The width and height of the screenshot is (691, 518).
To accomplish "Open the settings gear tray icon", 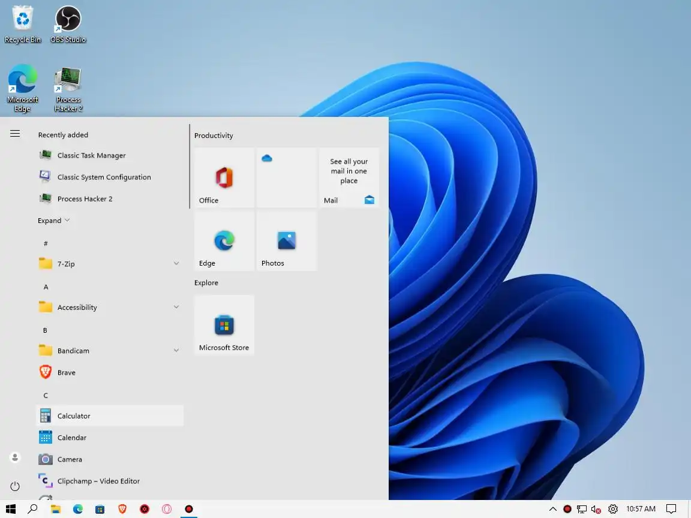I will [613, 509].
